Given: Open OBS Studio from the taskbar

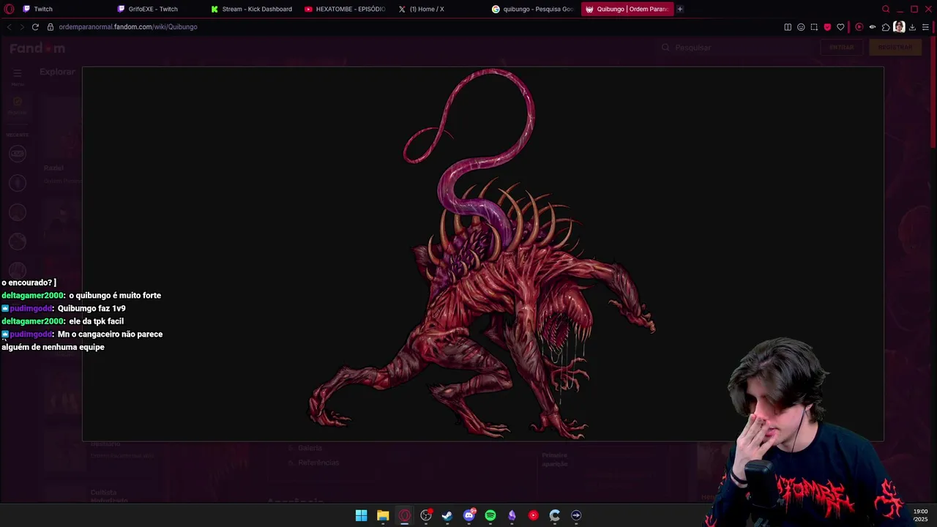Looking at the screenshot, I should click(426, 515).
